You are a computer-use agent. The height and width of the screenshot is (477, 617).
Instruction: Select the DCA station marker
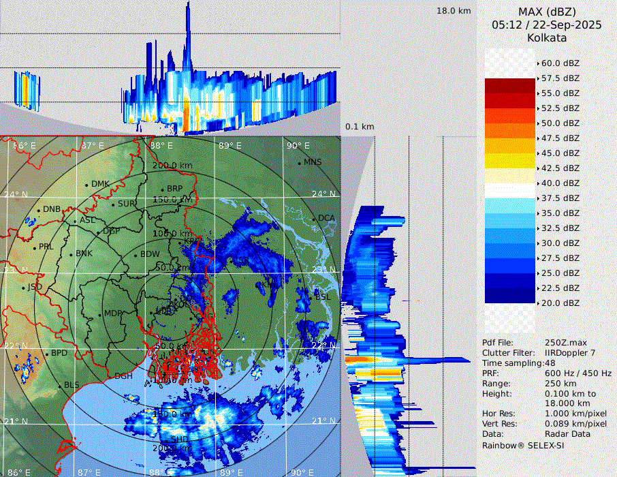(x=315, y=219)
